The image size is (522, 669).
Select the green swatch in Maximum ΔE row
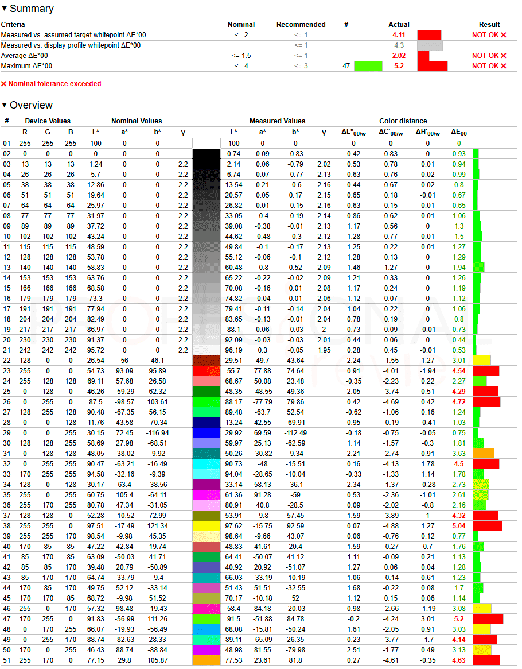point(368,66)
